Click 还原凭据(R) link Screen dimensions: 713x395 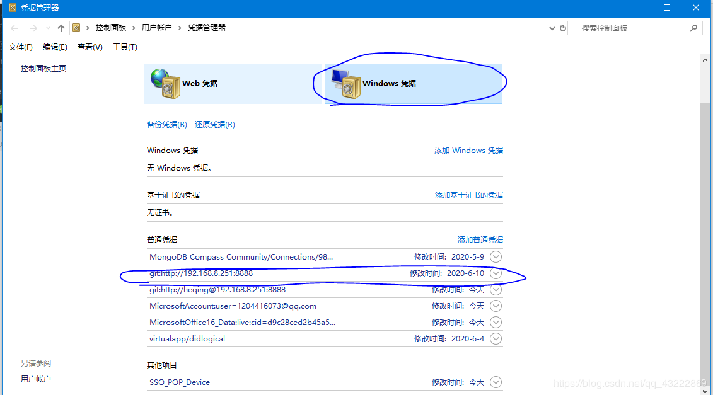click(214, 125)
